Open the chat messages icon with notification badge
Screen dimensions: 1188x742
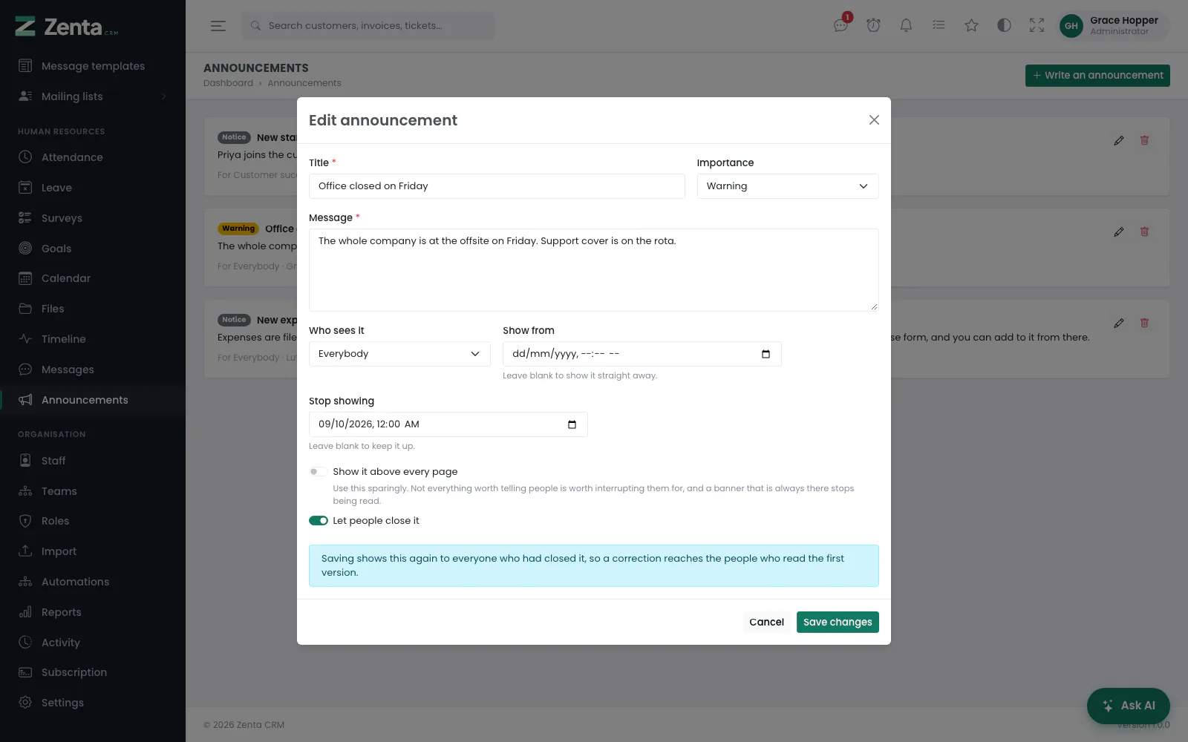click(x=841, y=25)
